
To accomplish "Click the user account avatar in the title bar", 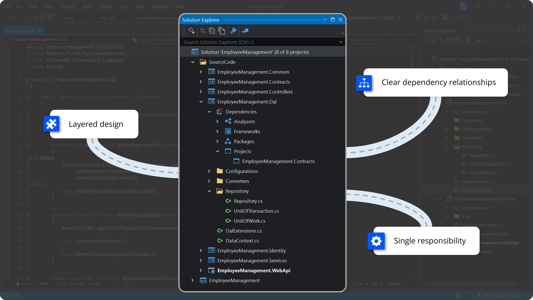I will [x=463, y=6].
